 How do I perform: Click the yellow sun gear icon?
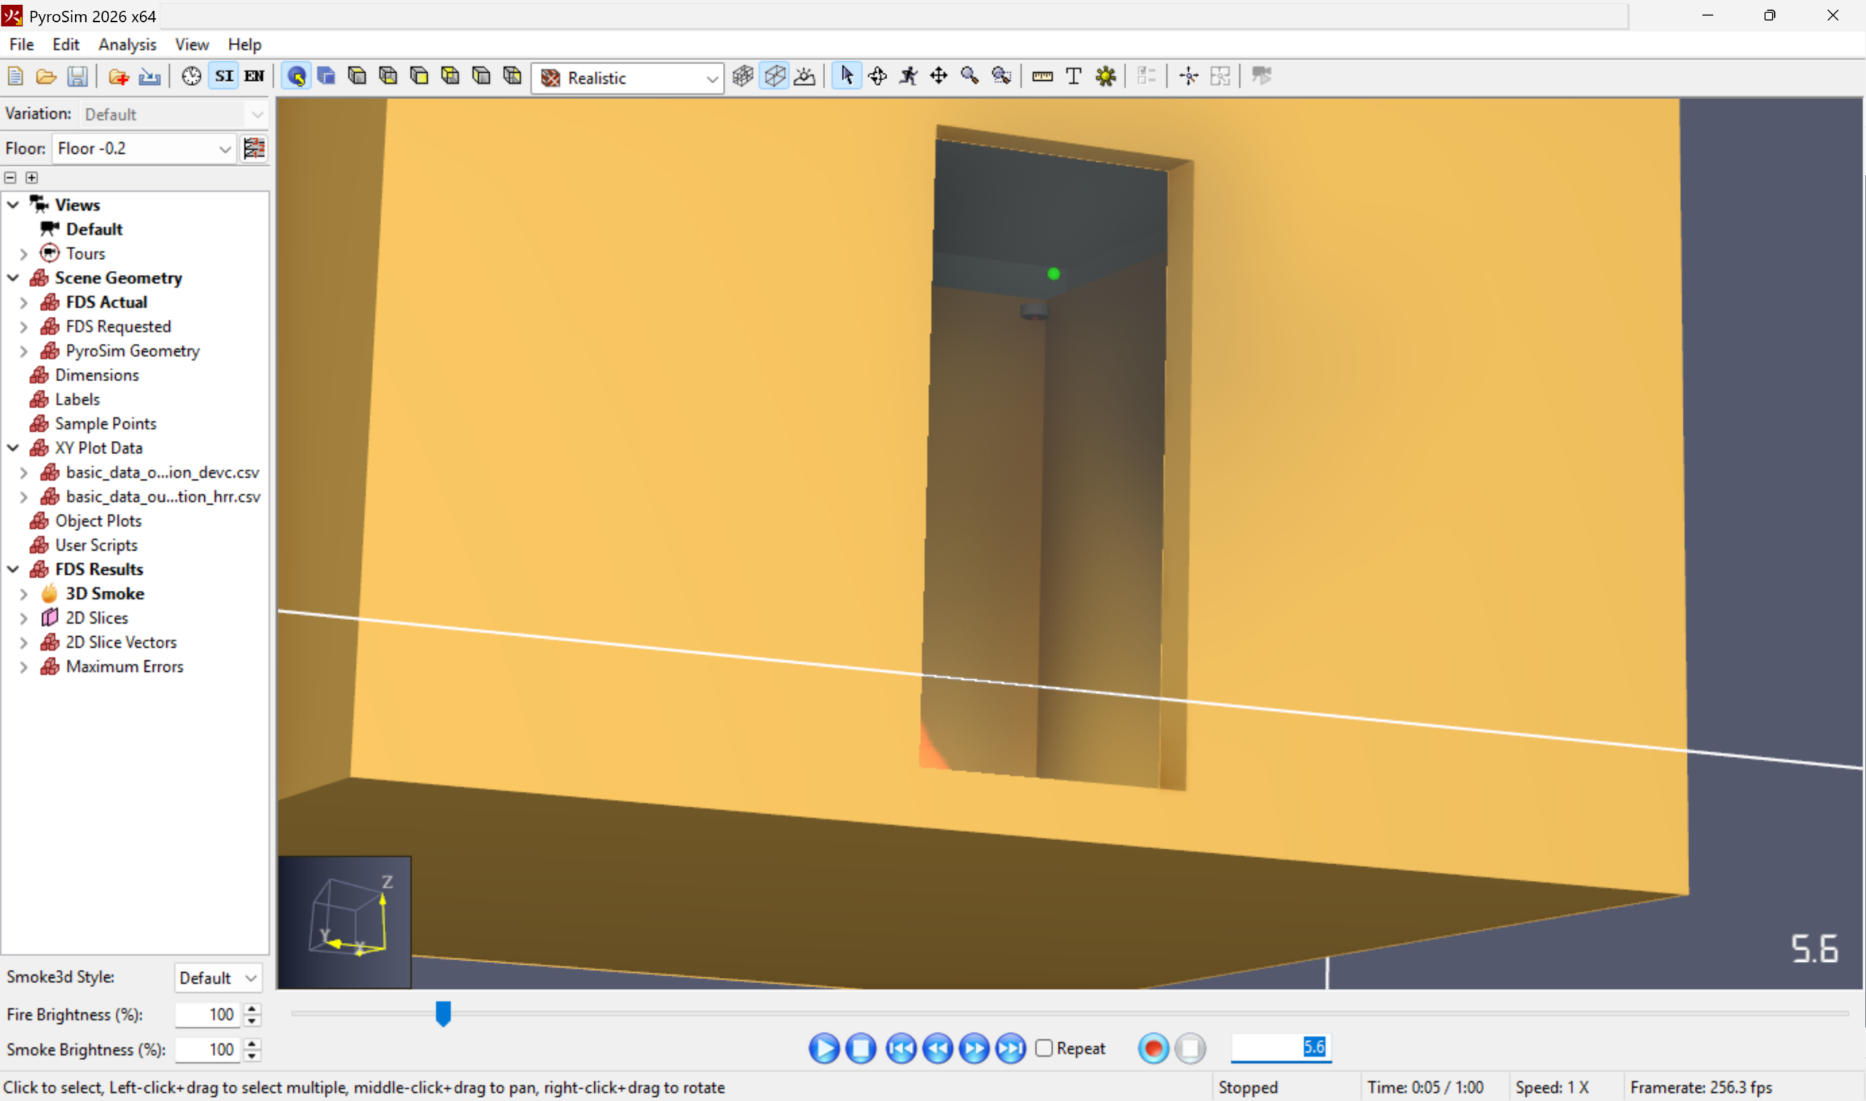[1106, 77]
